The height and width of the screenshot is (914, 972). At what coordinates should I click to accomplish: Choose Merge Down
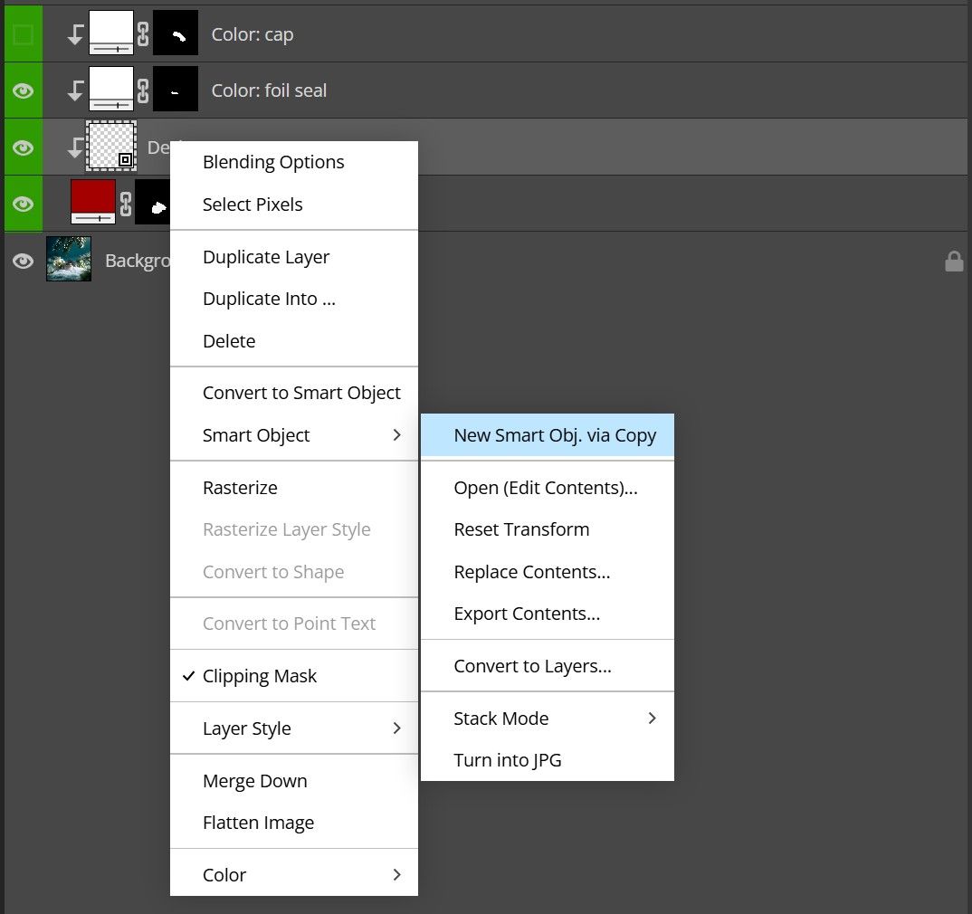tap(294, 781)
